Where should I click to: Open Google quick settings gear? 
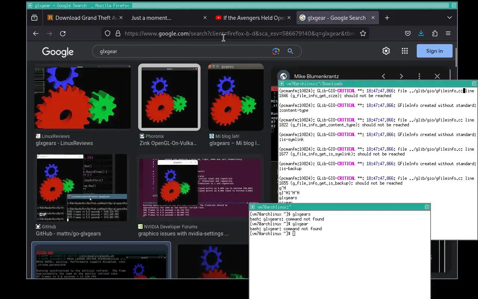click(386, 51)
